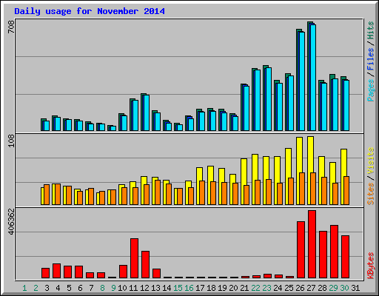Click the 406362 axis maximum label
This screenshot has width=379, height=296.
11,221
